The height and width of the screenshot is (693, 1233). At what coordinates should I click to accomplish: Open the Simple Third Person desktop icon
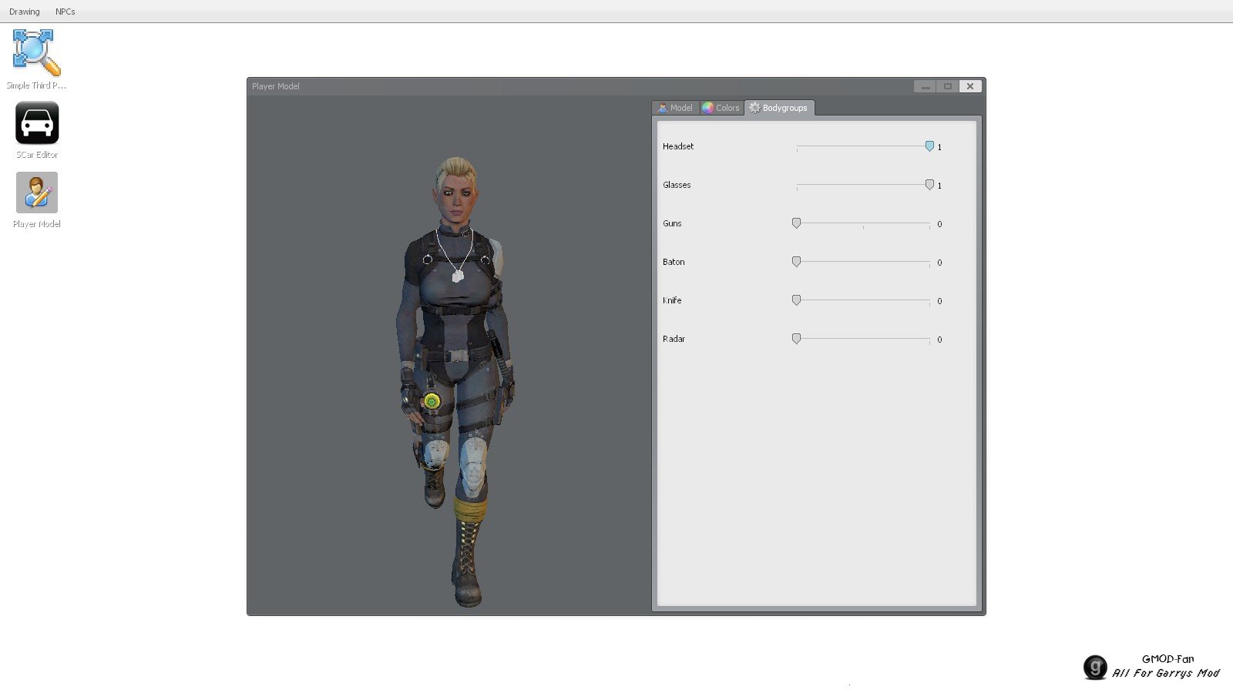[36, 59]
